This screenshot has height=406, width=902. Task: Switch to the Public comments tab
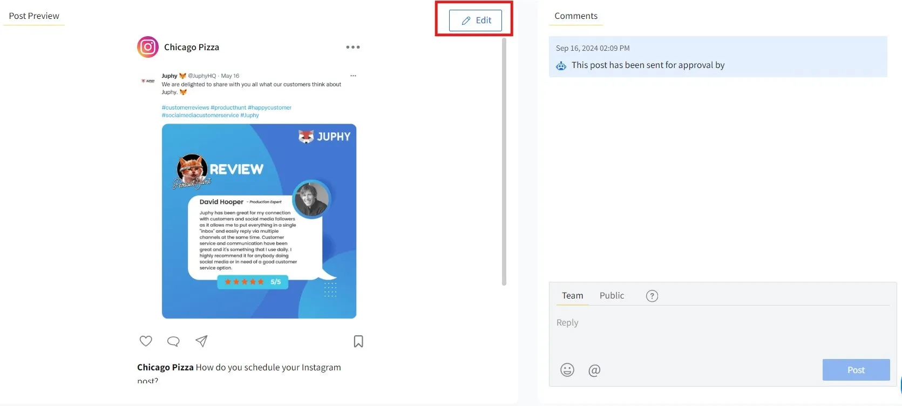point(612,295)
